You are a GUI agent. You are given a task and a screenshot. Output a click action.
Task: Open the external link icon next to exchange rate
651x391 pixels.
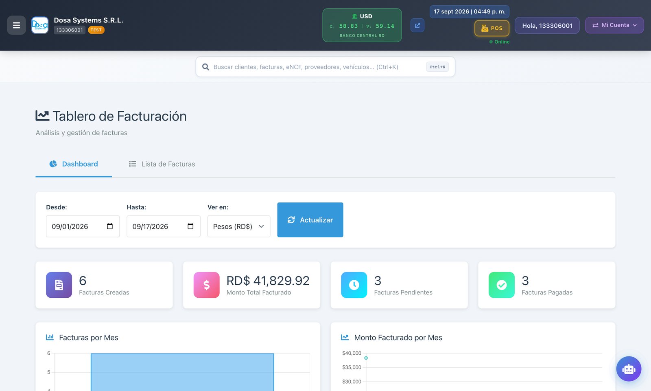click(417, 25)
